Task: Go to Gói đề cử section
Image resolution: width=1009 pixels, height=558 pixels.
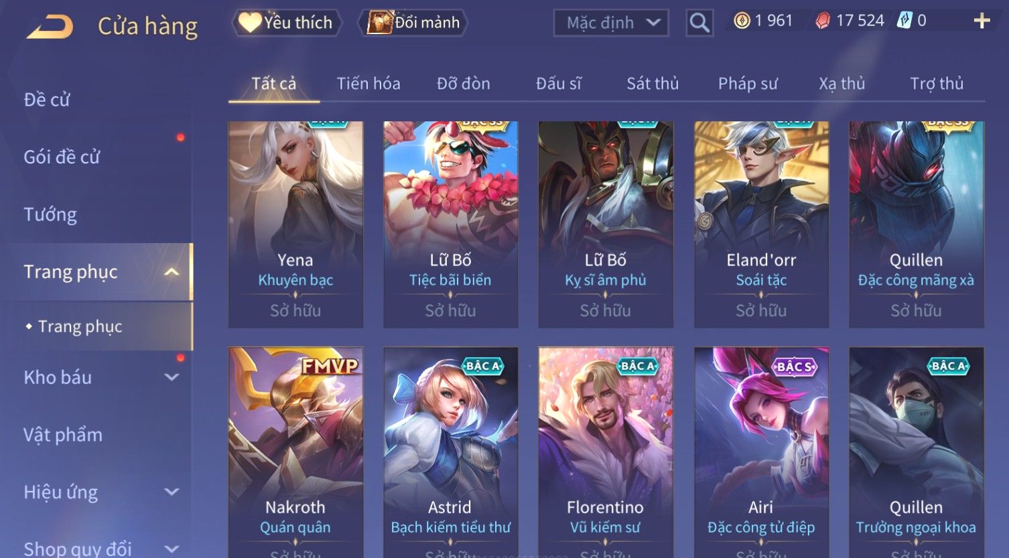Action: pyautogui.click(x=62, y=157)
